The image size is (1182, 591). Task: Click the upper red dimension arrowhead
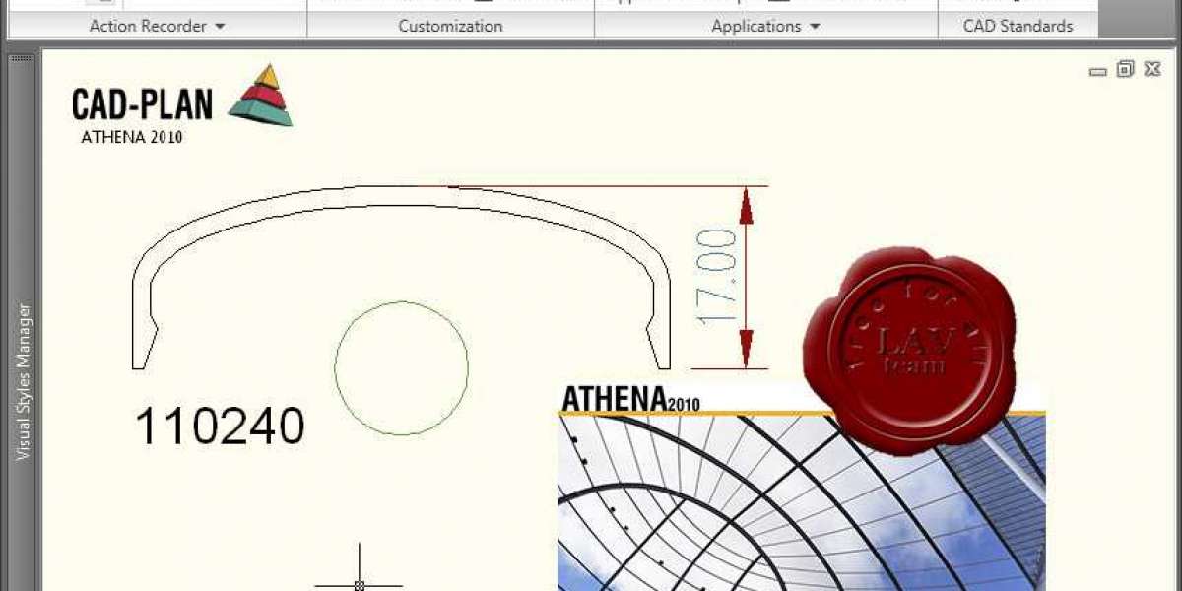[x=746, y=205]
